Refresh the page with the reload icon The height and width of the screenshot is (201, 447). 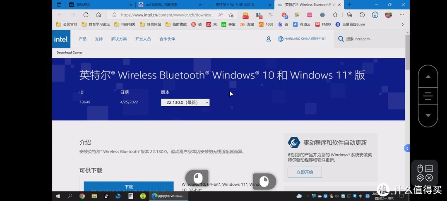[86, 15]
